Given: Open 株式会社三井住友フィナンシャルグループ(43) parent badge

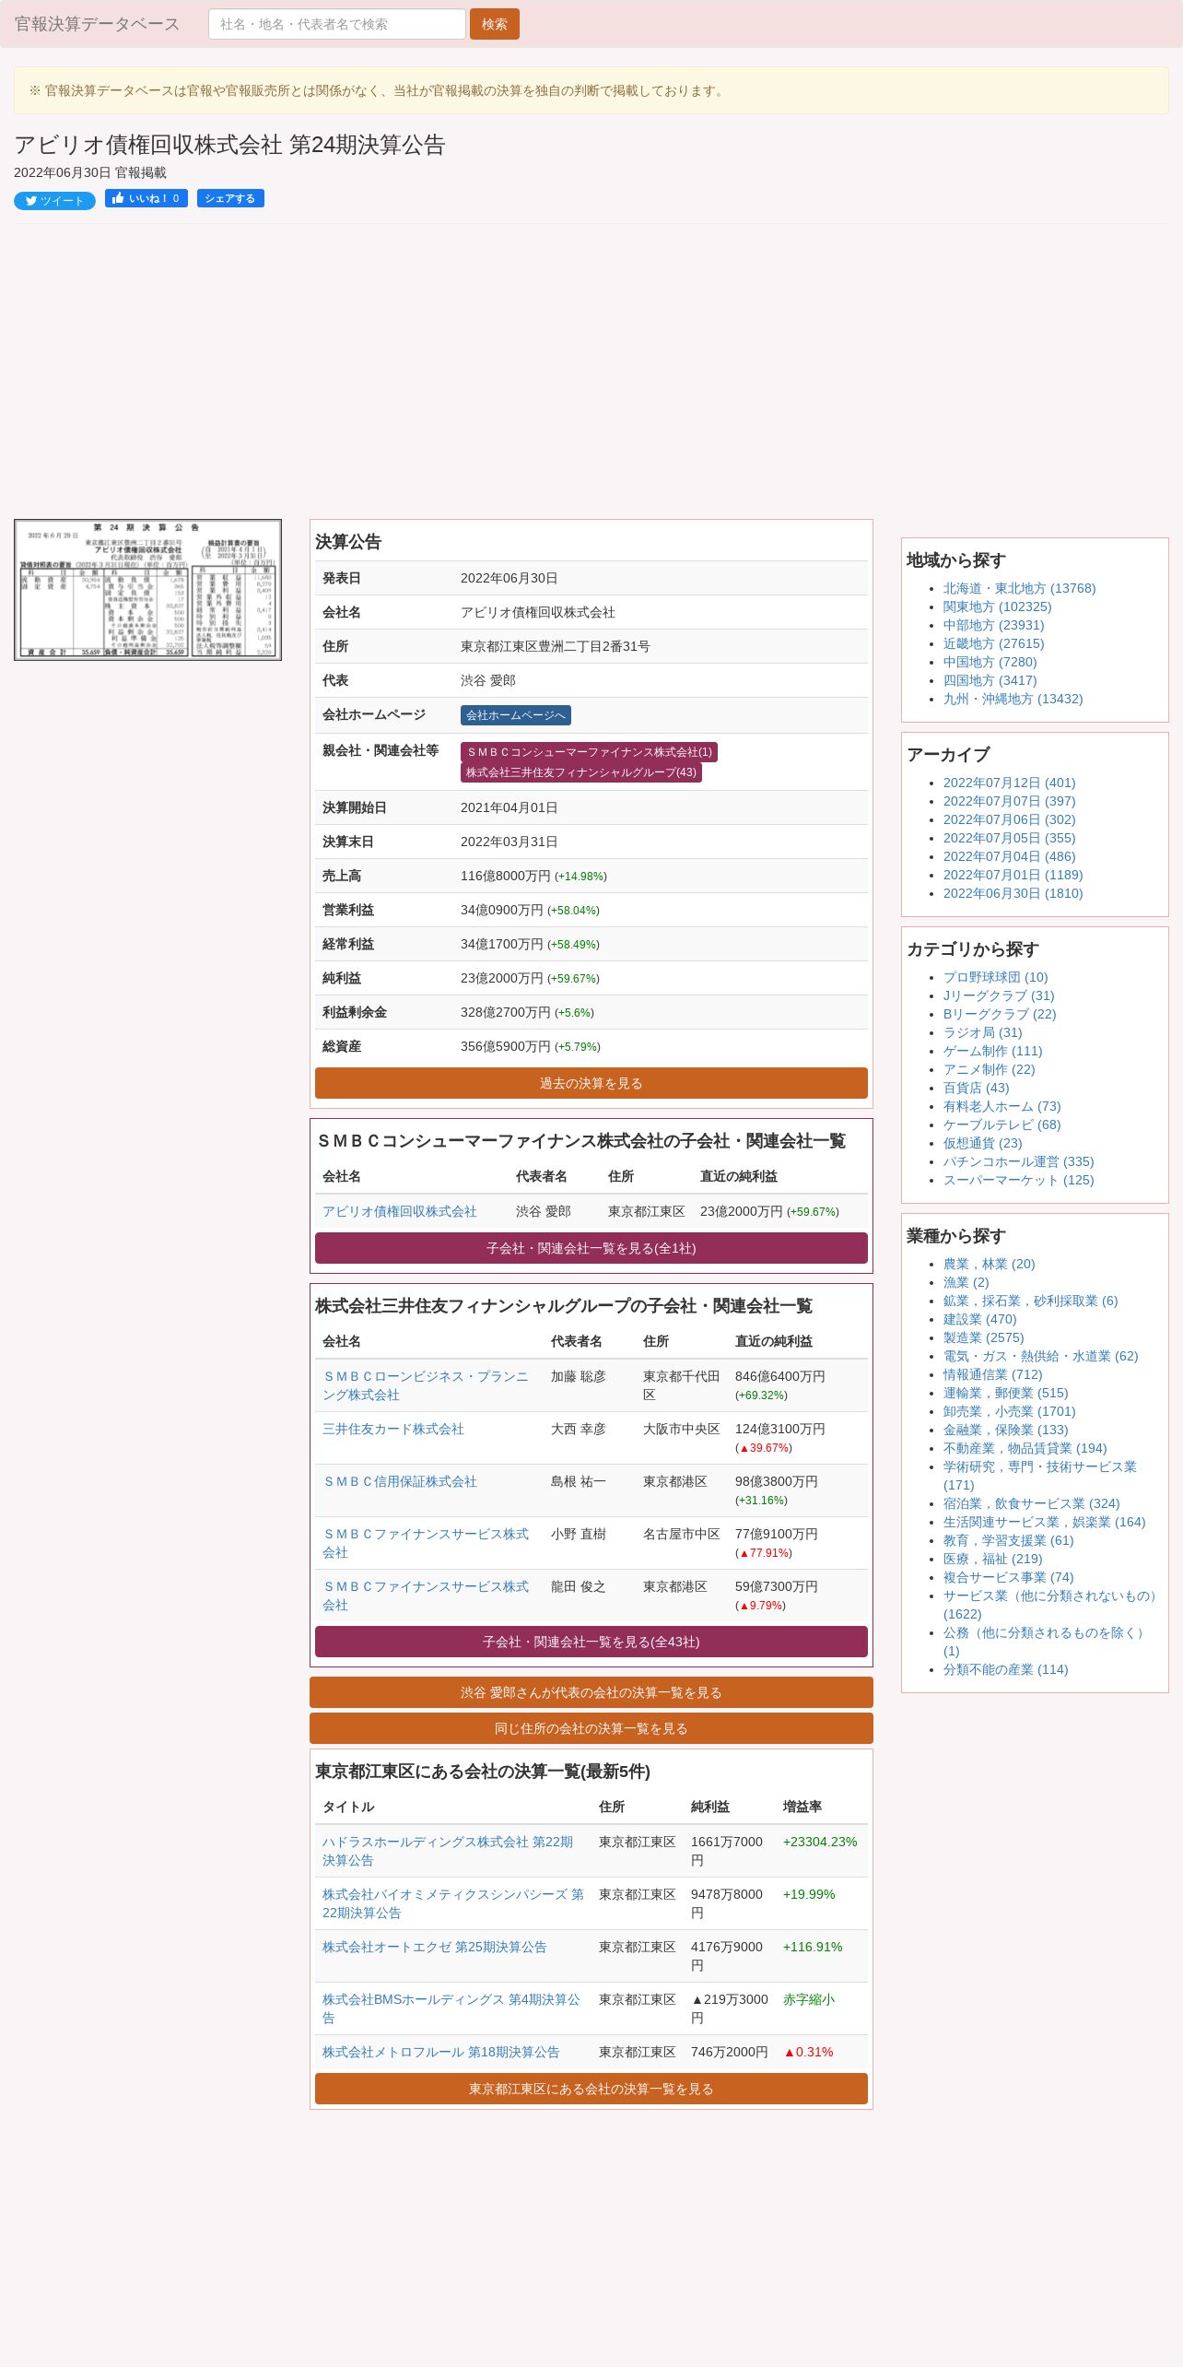Looking at the screenshot, I should (581, 772).
